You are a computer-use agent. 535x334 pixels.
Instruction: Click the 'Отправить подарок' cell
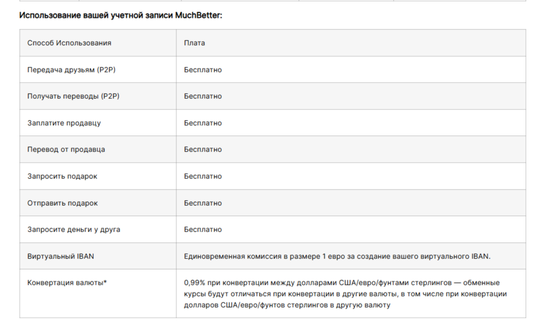[63, 203]
